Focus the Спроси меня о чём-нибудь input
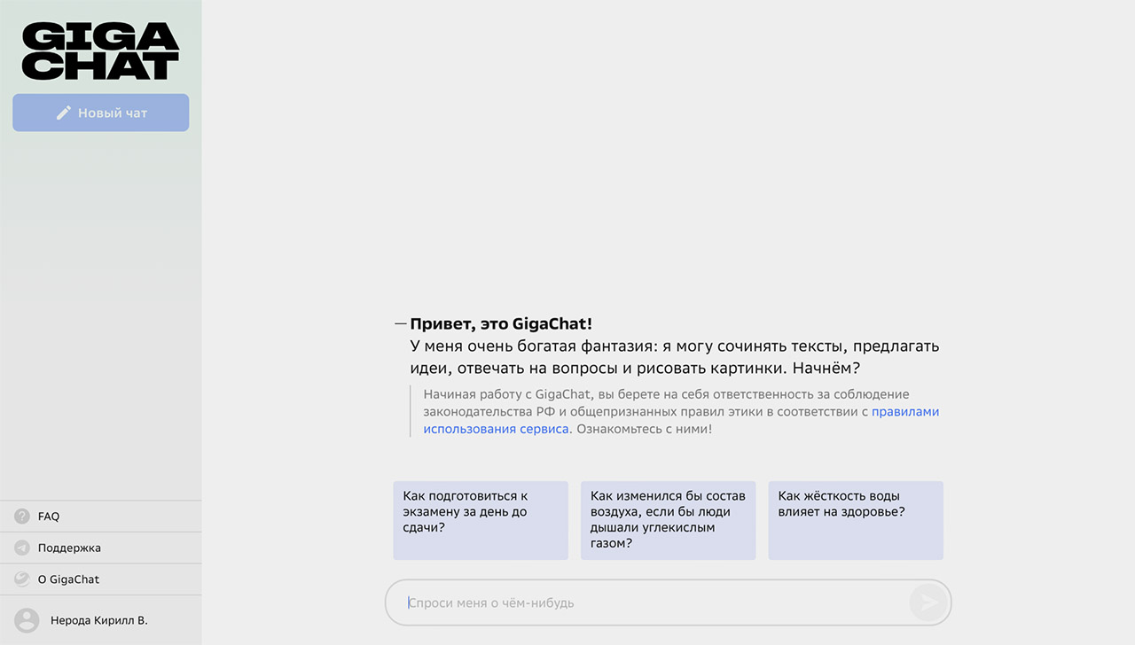This screenshot has width=1135, height=645. [668, 603]
